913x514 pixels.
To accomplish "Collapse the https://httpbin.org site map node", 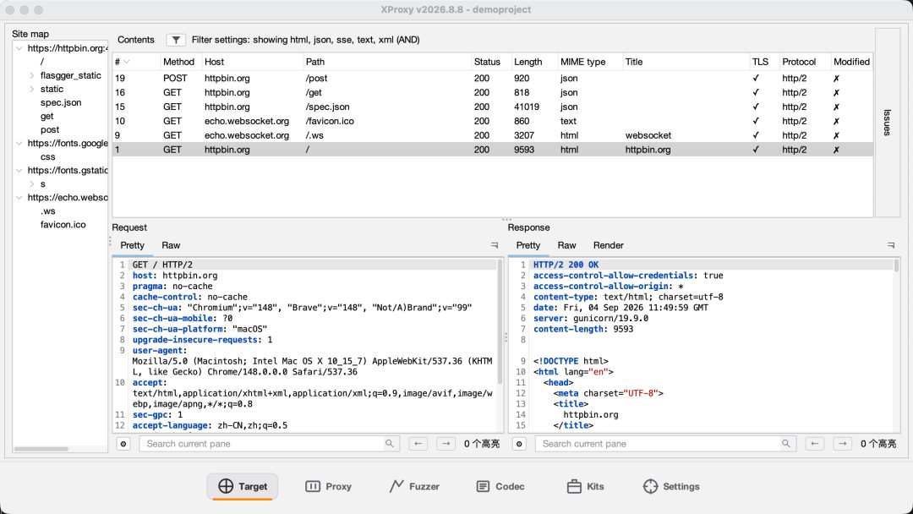I will tap(19, 48).
